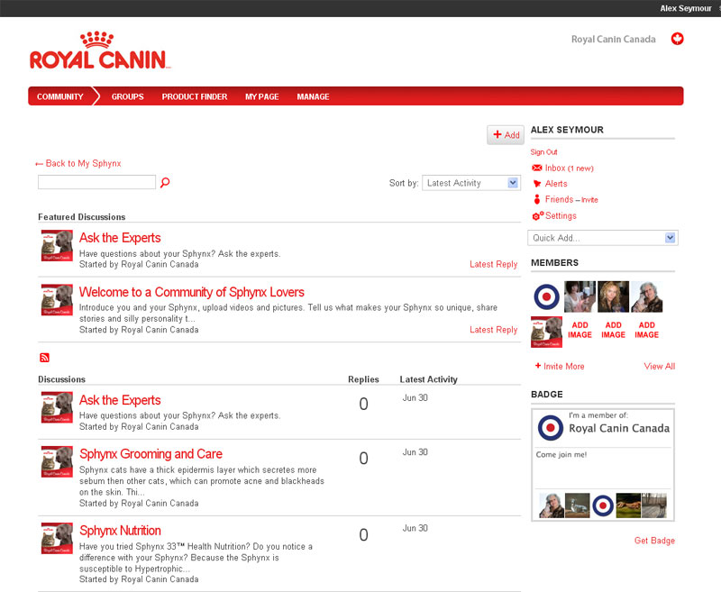The image size is (721, 592).
Task: Click the first member's target avatar thumbnail
Action: coord(546,297)
